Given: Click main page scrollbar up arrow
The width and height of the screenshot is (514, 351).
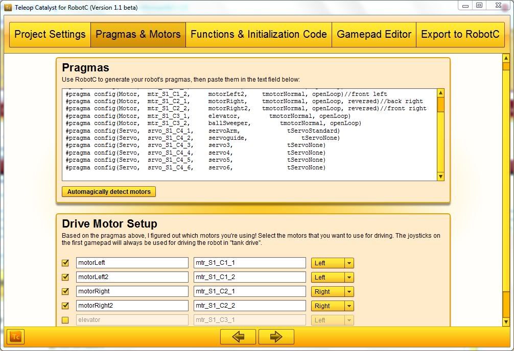Looking at the screenshot, I should click(x=506, y=58).
